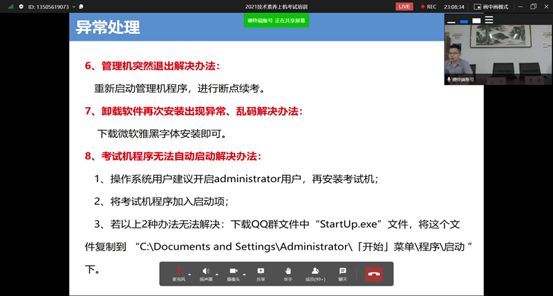
Task: Click the signal strength icon
Action: [11, 6]
